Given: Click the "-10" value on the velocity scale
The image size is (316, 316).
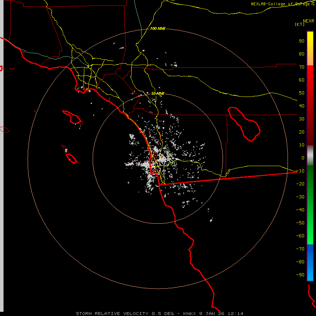Looking at the screenshot, I should (300, 171).
